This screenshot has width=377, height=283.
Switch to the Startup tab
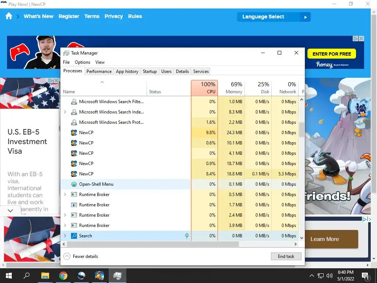click(150, 71)
